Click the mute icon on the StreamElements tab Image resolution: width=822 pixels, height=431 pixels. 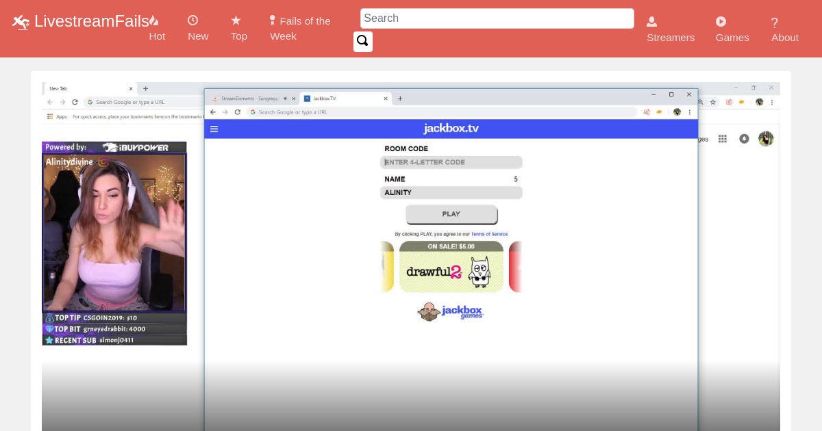pyautogui.click(x=285, y=99)
